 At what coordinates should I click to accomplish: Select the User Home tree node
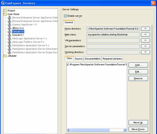(13, 14)
